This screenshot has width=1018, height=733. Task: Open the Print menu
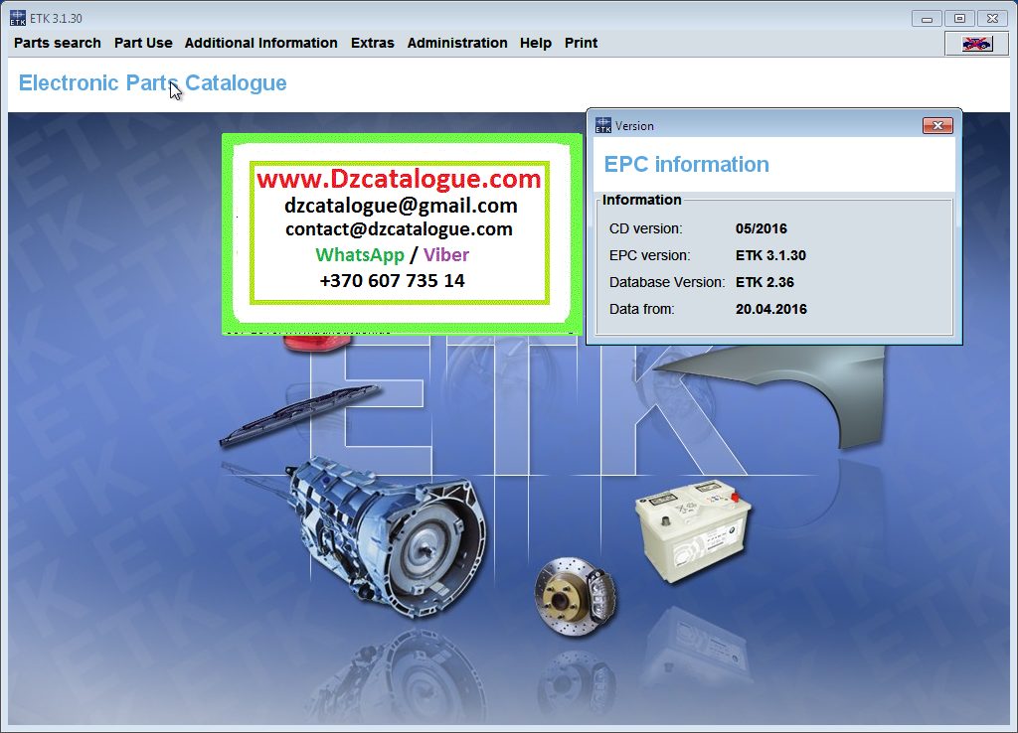pyautogui.click(x=581, y=43)
